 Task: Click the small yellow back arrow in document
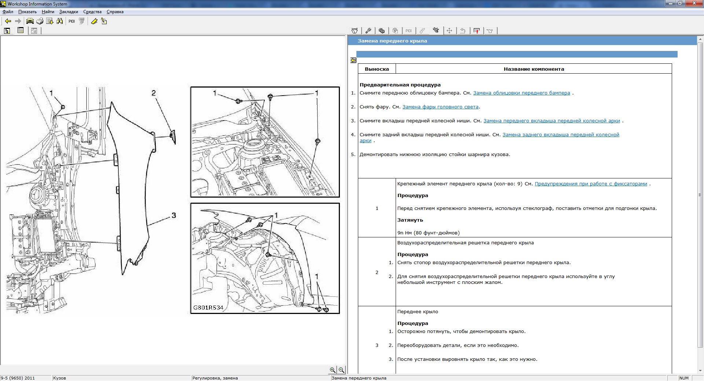353,60
